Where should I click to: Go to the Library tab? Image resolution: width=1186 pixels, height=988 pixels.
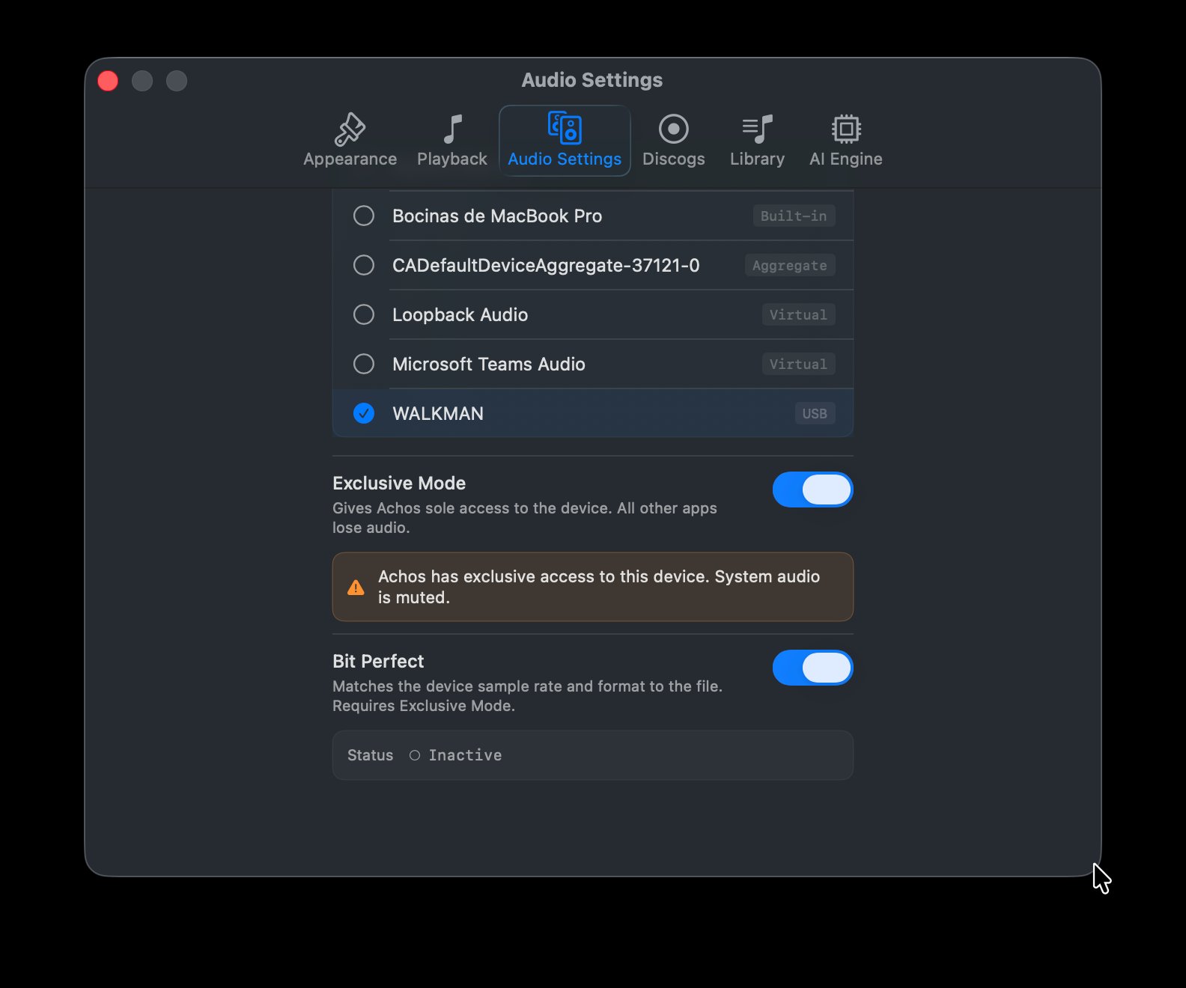(x=757, y=141)
